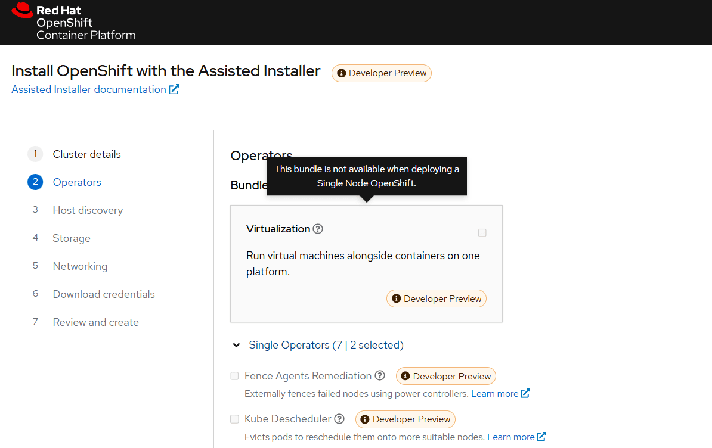Select the Operators step in wizard

(77, 182)
